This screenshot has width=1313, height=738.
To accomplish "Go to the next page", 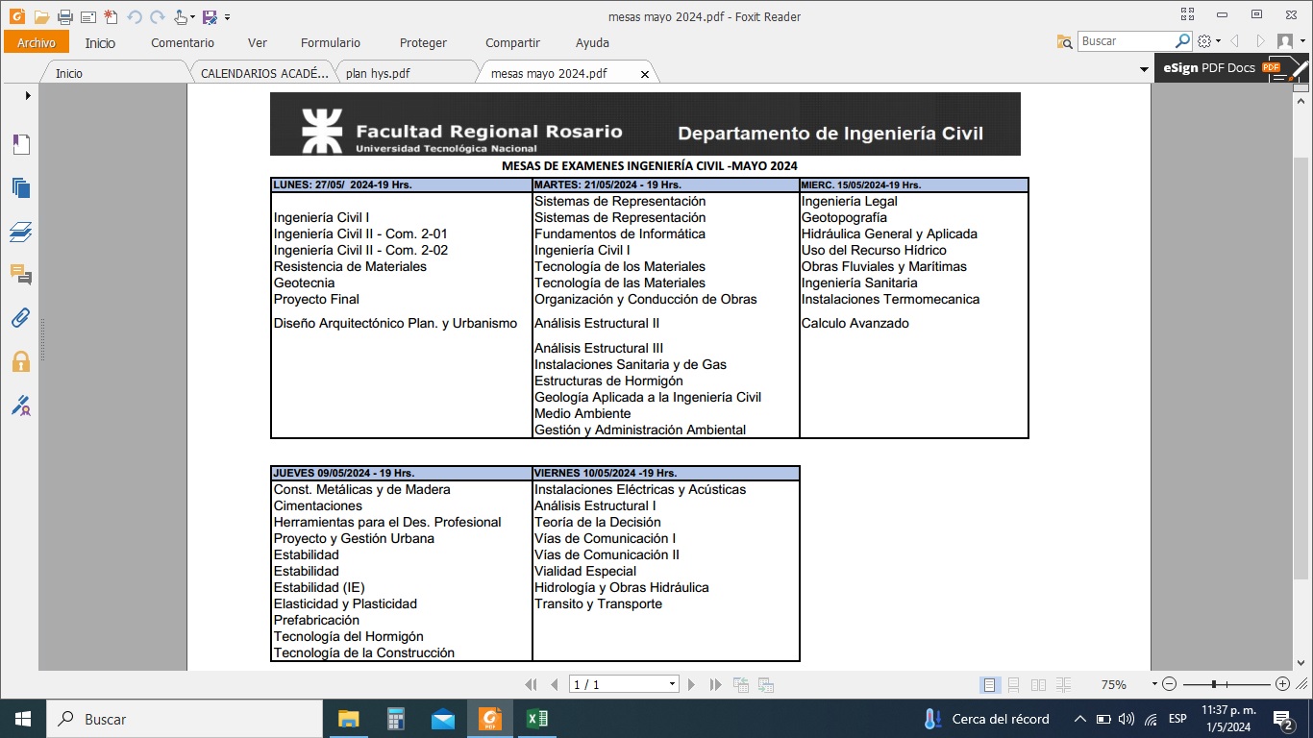I will (691, 684).
